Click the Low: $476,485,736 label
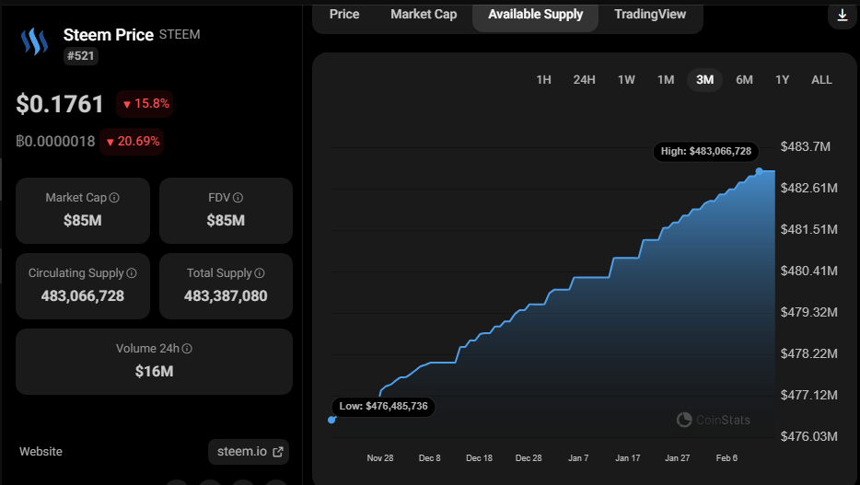Viewport: 860px width, 485px height. click(x=383, y=406)
